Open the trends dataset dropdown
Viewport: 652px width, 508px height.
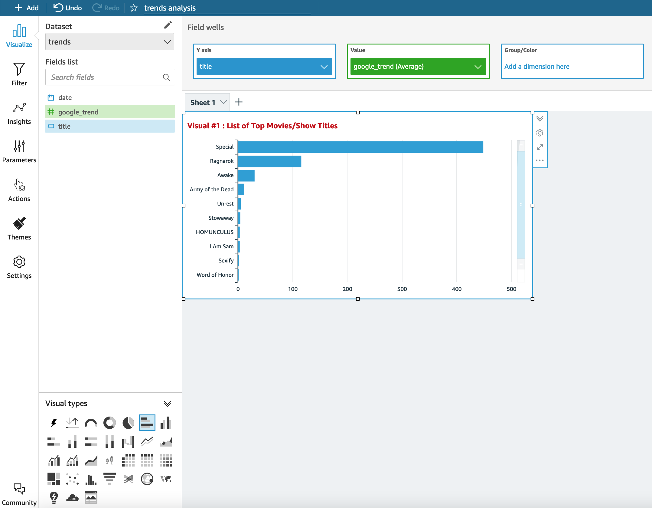pyautogui.click(x=109, y=42)
